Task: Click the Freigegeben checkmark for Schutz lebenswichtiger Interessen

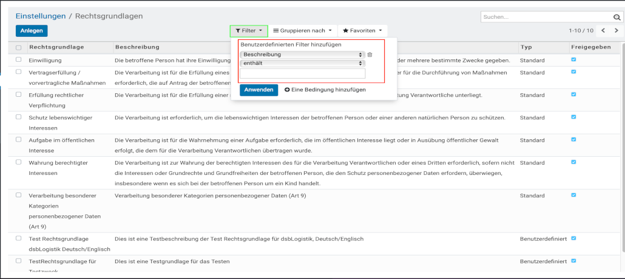Action: click(x=573, y=117)
